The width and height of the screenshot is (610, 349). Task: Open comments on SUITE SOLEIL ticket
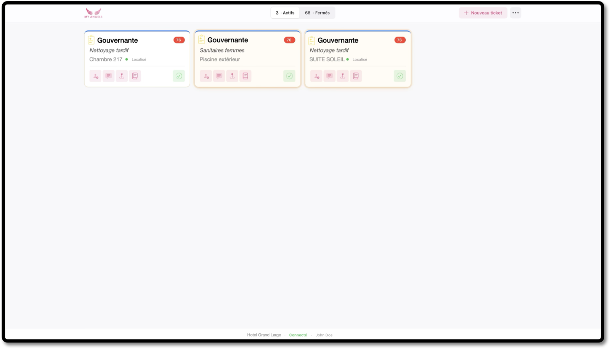click(x=329, y=76)
